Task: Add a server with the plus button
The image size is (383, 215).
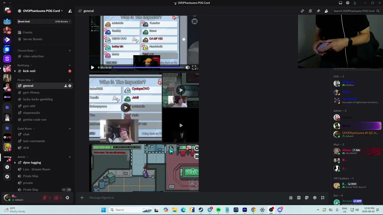Action: 7,167
